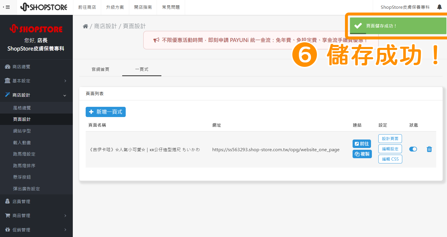Click the 新增一頁式 button
The image size is (447, 237).
coord(106,112)
